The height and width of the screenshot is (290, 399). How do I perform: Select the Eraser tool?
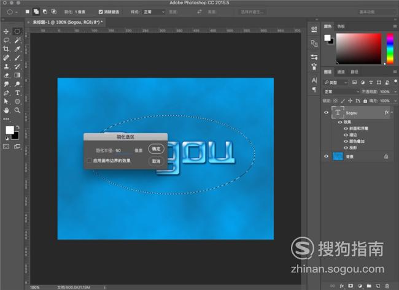click(6, 75)
